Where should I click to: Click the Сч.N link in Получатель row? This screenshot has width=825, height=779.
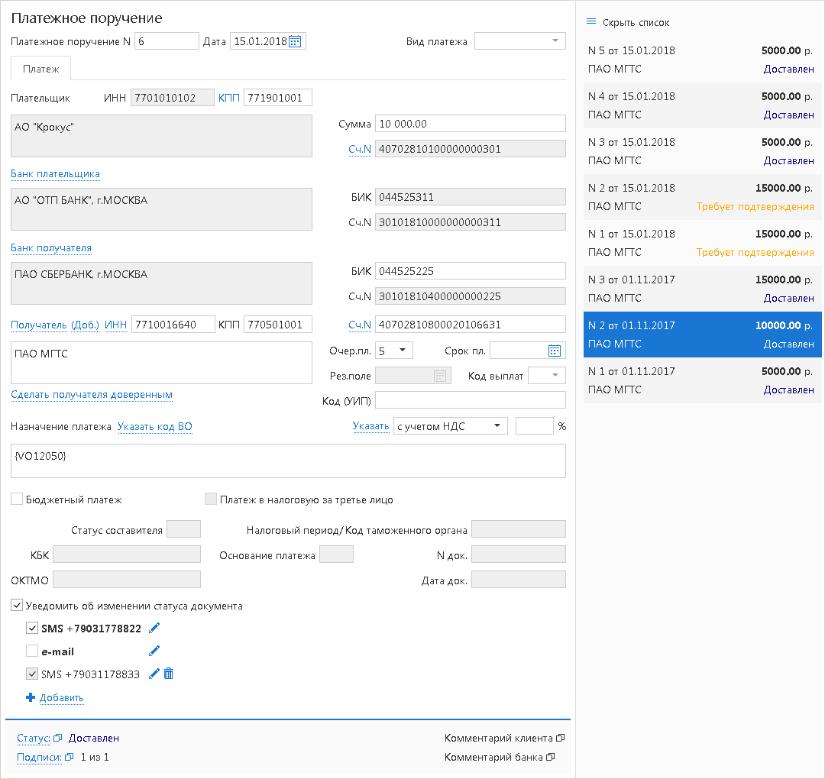pyautogui.click(x=360, y=325)
